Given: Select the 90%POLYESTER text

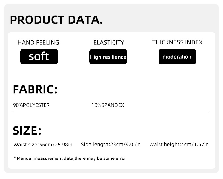Looking at the screenshot, I should point(31,105).
